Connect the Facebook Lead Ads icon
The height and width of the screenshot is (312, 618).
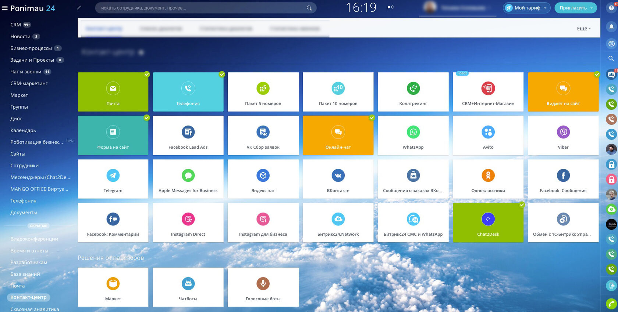pyautogui.click(x=188, y=132)
